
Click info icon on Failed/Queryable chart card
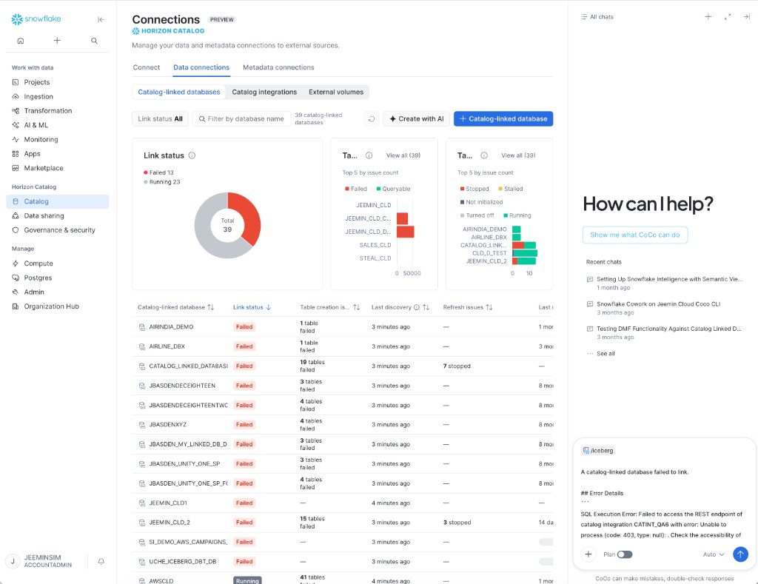click(369, 155)
